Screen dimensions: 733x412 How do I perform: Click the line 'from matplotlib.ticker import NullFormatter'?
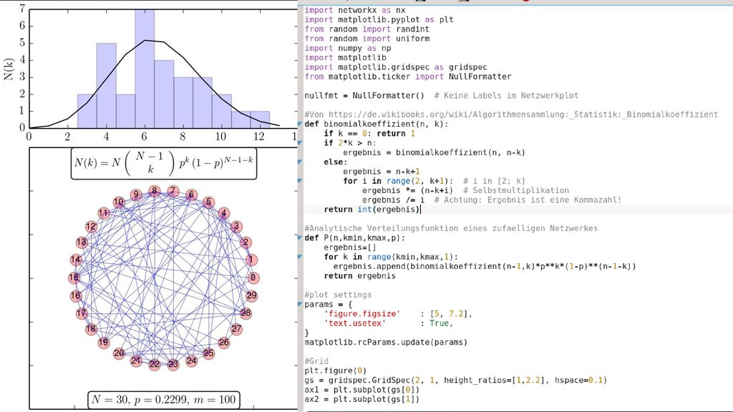407,77
